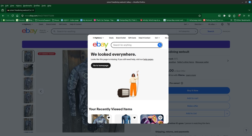Open Help & Contact in popup

coord(144,38)
